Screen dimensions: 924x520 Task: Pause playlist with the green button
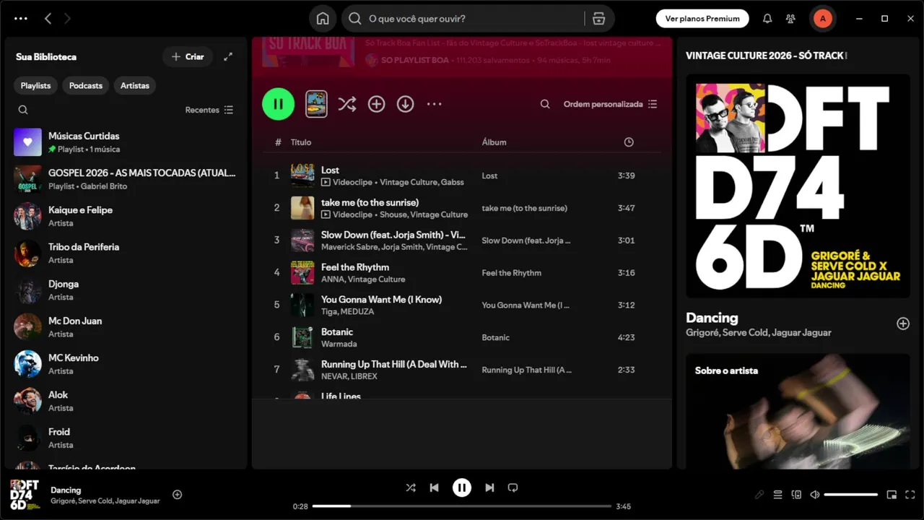click(x=278, y=104)
